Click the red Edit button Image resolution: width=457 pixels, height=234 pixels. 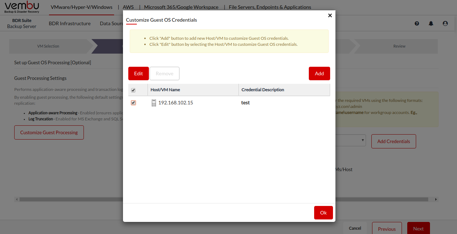138,74
